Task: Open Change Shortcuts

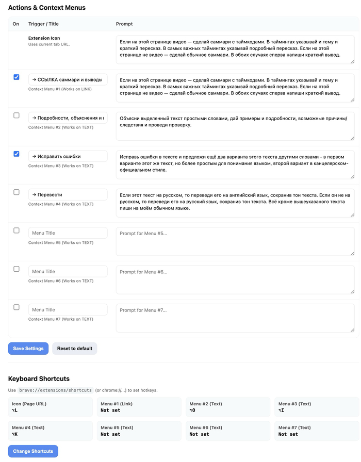Action: click(33, 451)
